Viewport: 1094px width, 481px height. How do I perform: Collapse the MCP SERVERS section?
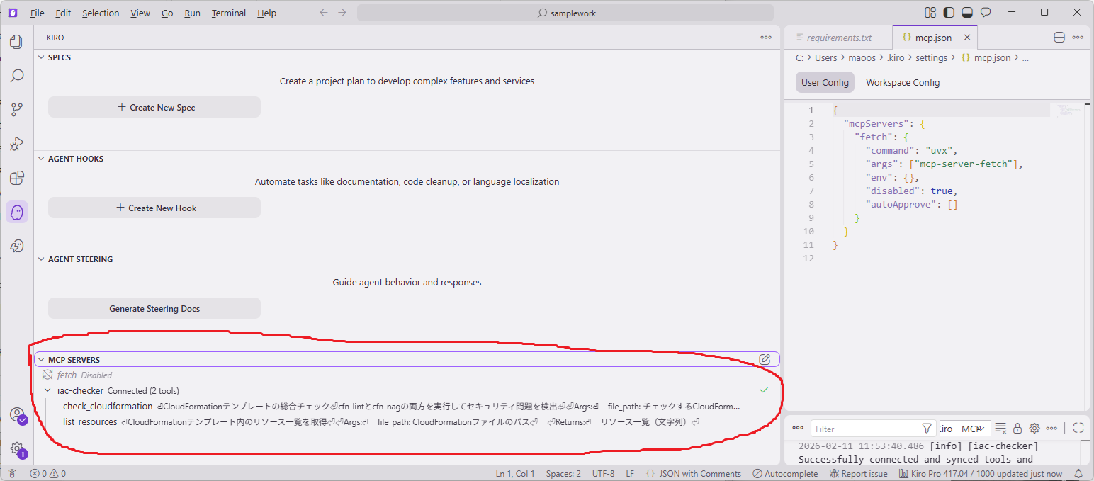click(x=41, y=360)
